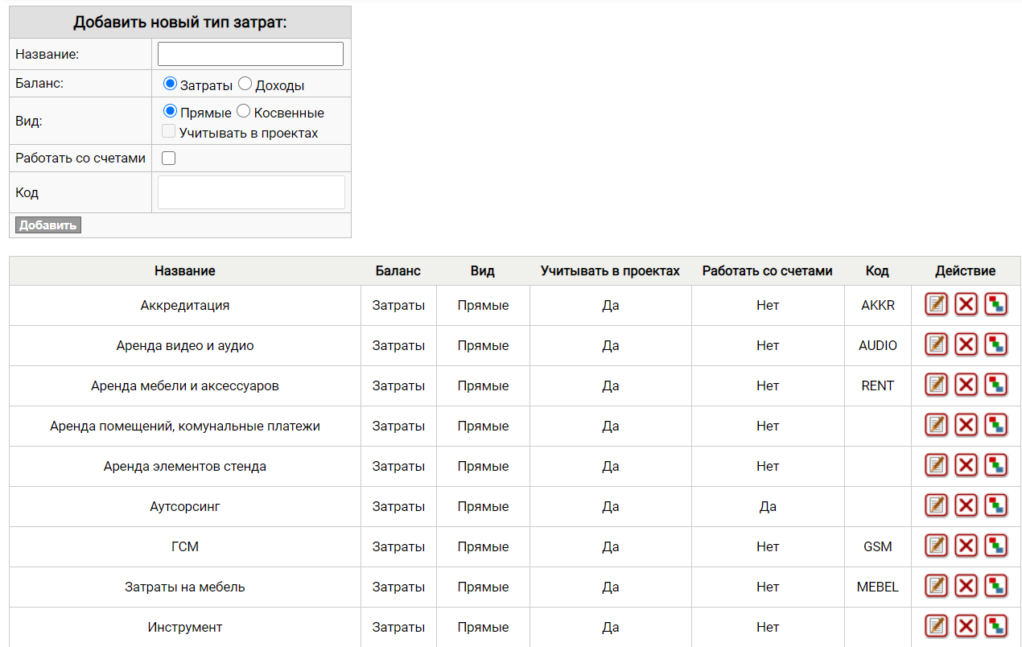Click colored squares icon for Инструмент row
This screenshot has width=1022, height=647.
coord(996,626)
